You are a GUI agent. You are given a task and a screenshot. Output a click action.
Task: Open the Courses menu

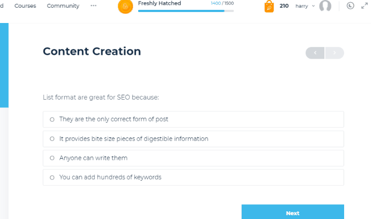pyautogui.click(x=25, y=5)
